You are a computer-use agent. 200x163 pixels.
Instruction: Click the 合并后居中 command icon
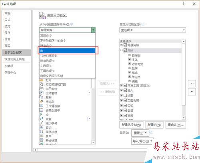(42, 110)
